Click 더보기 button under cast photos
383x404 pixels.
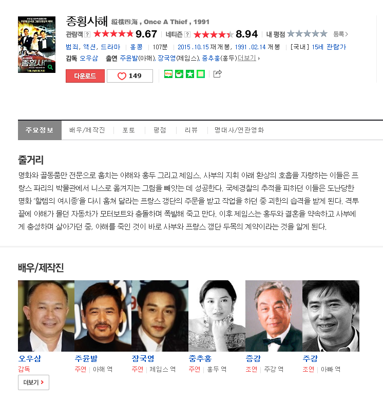click(33, 382)
